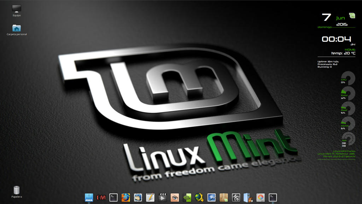Launch the globe with yellow arrow icon
Viewport: 362px width, 204px height.
tap(199, 198)
